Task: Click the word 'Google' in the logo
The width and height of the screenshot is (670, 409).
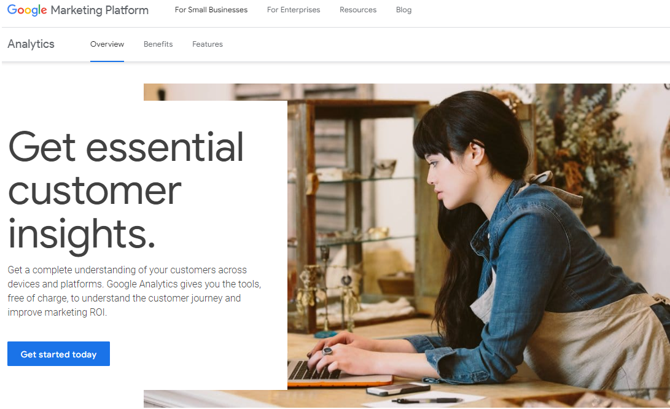Action: pyautogui.click(x=27, y=10)
